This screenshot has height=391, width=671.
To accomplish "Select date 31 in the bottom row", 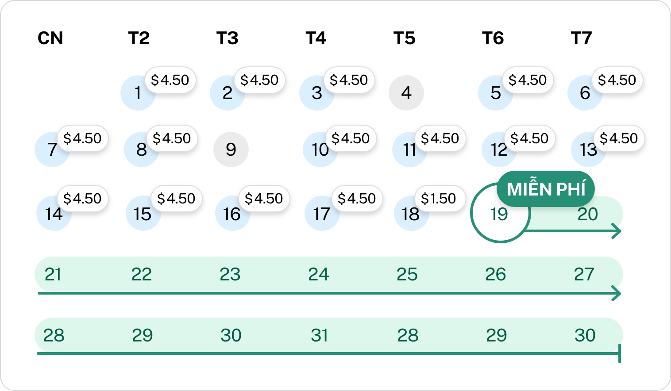I will click(x=319, y=335).
